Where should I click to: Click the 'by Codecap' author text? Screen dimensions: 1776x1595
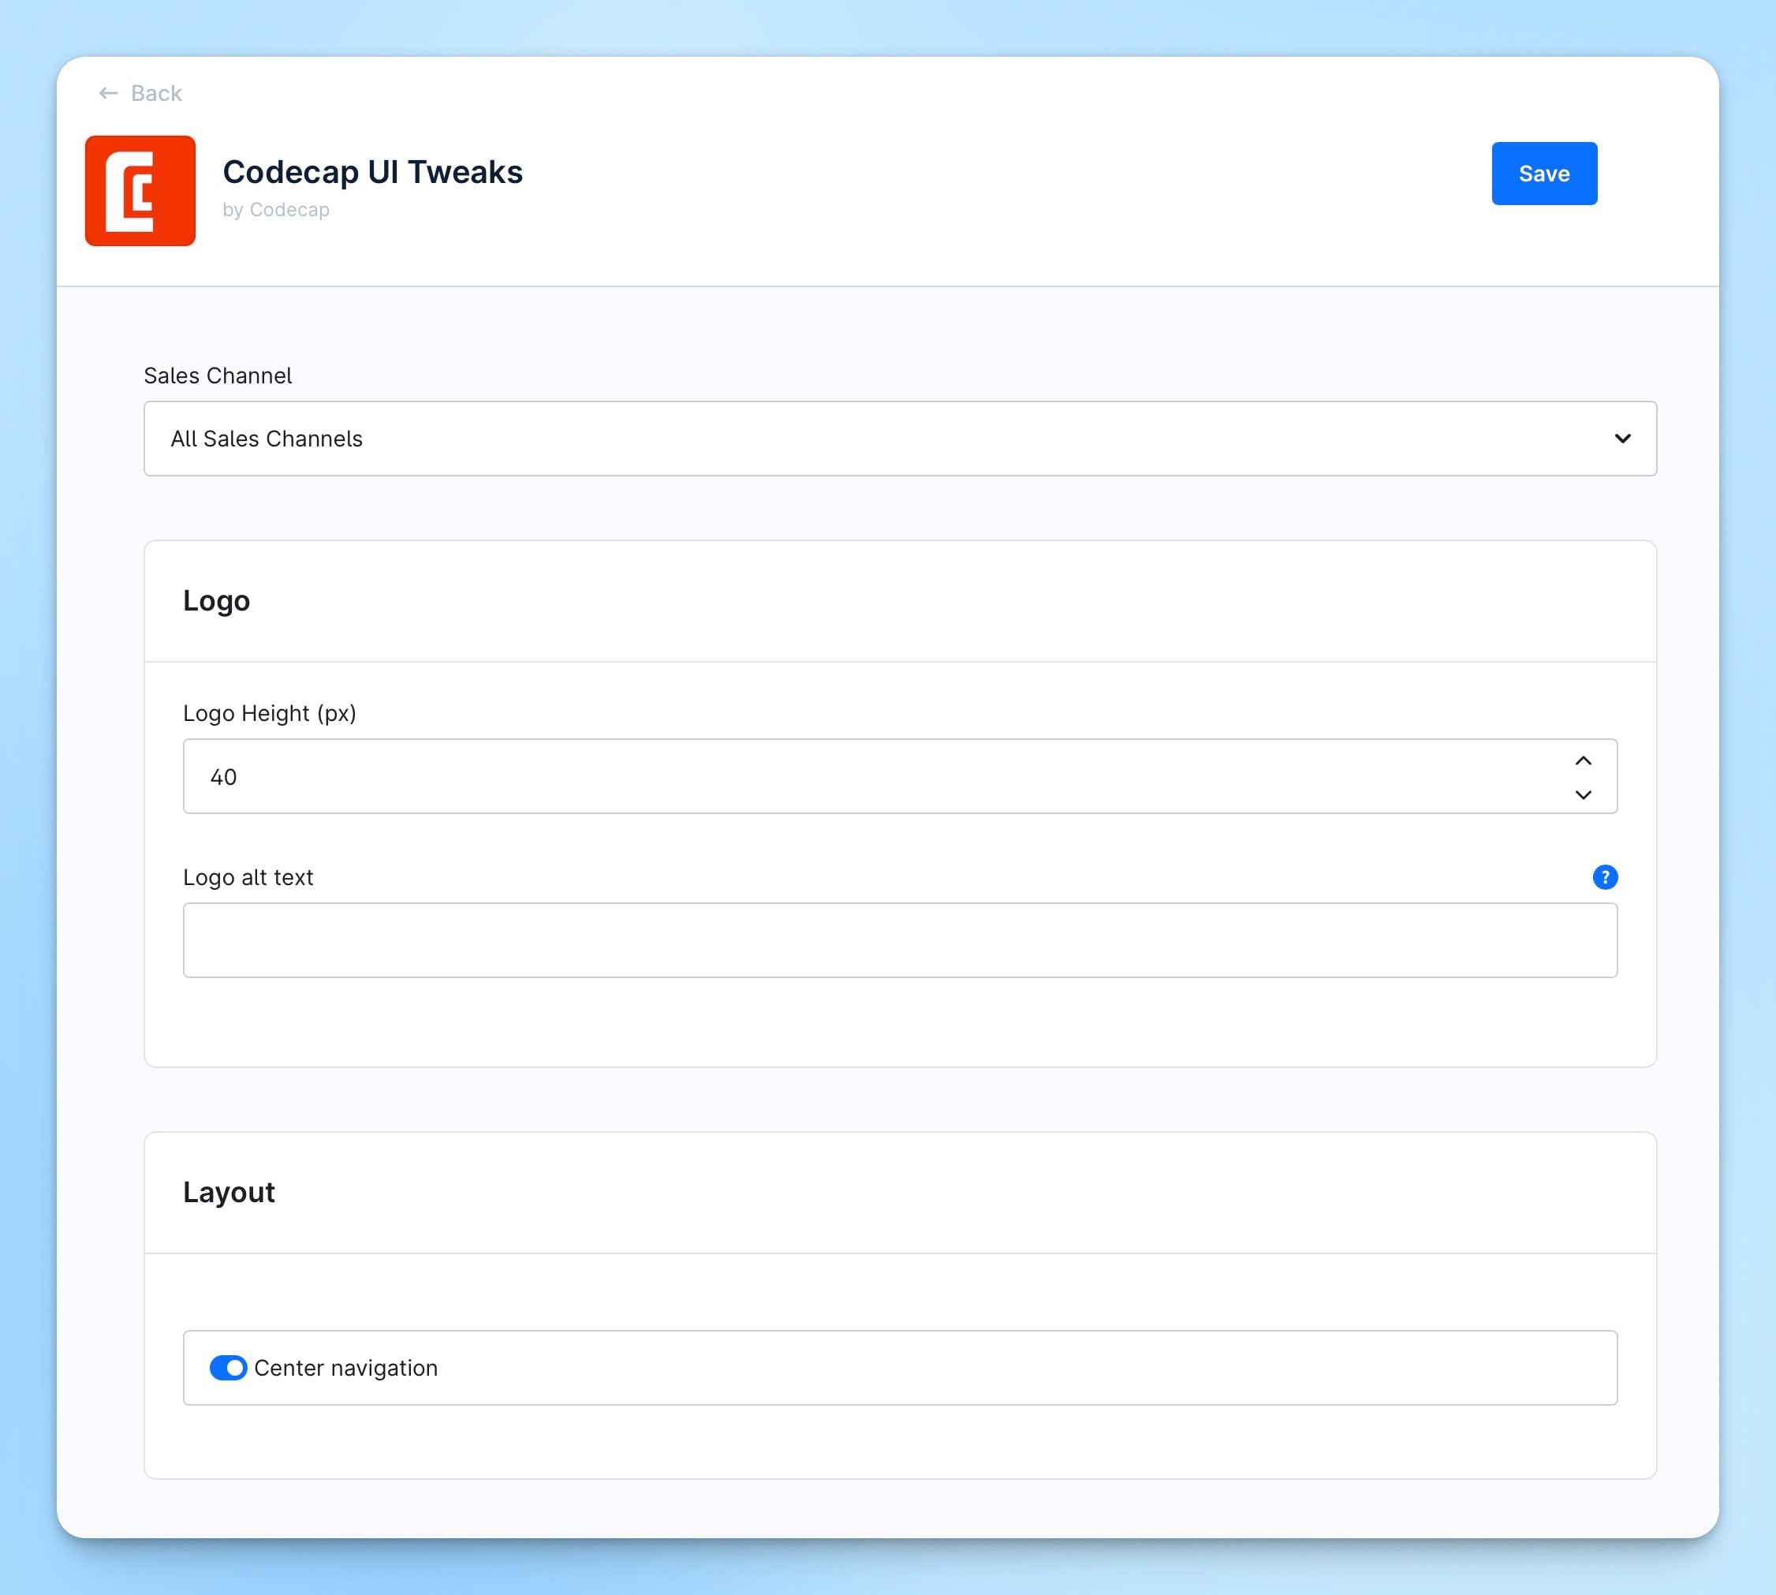276,210
